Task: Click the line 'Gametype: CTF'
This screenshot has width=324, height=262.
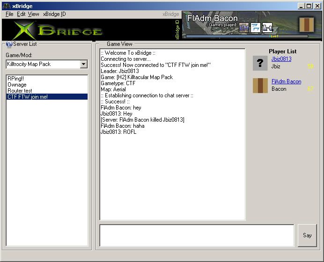Action: pyautogui.click(x=118, y=83)
